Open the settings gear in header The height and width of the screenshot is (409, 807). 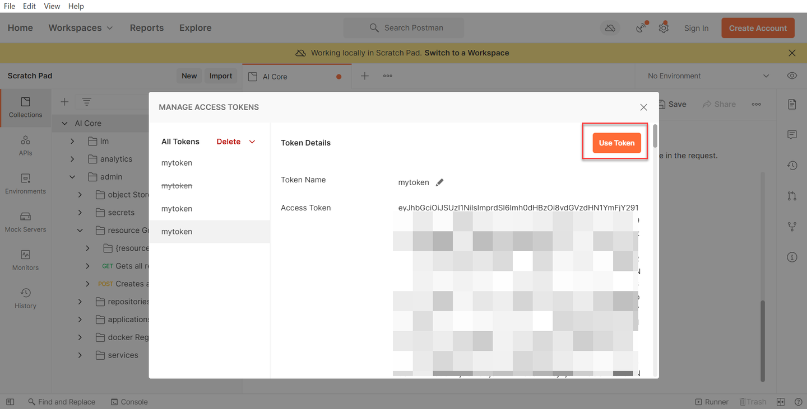[664, 28]
